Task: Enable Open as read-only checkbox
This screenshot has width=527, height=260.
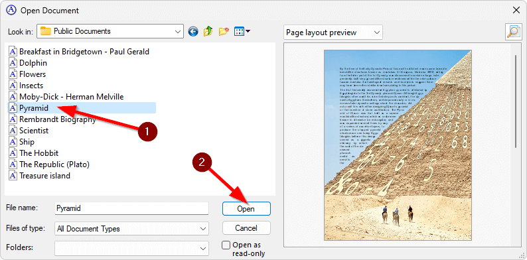Action: tap(226, 245)
